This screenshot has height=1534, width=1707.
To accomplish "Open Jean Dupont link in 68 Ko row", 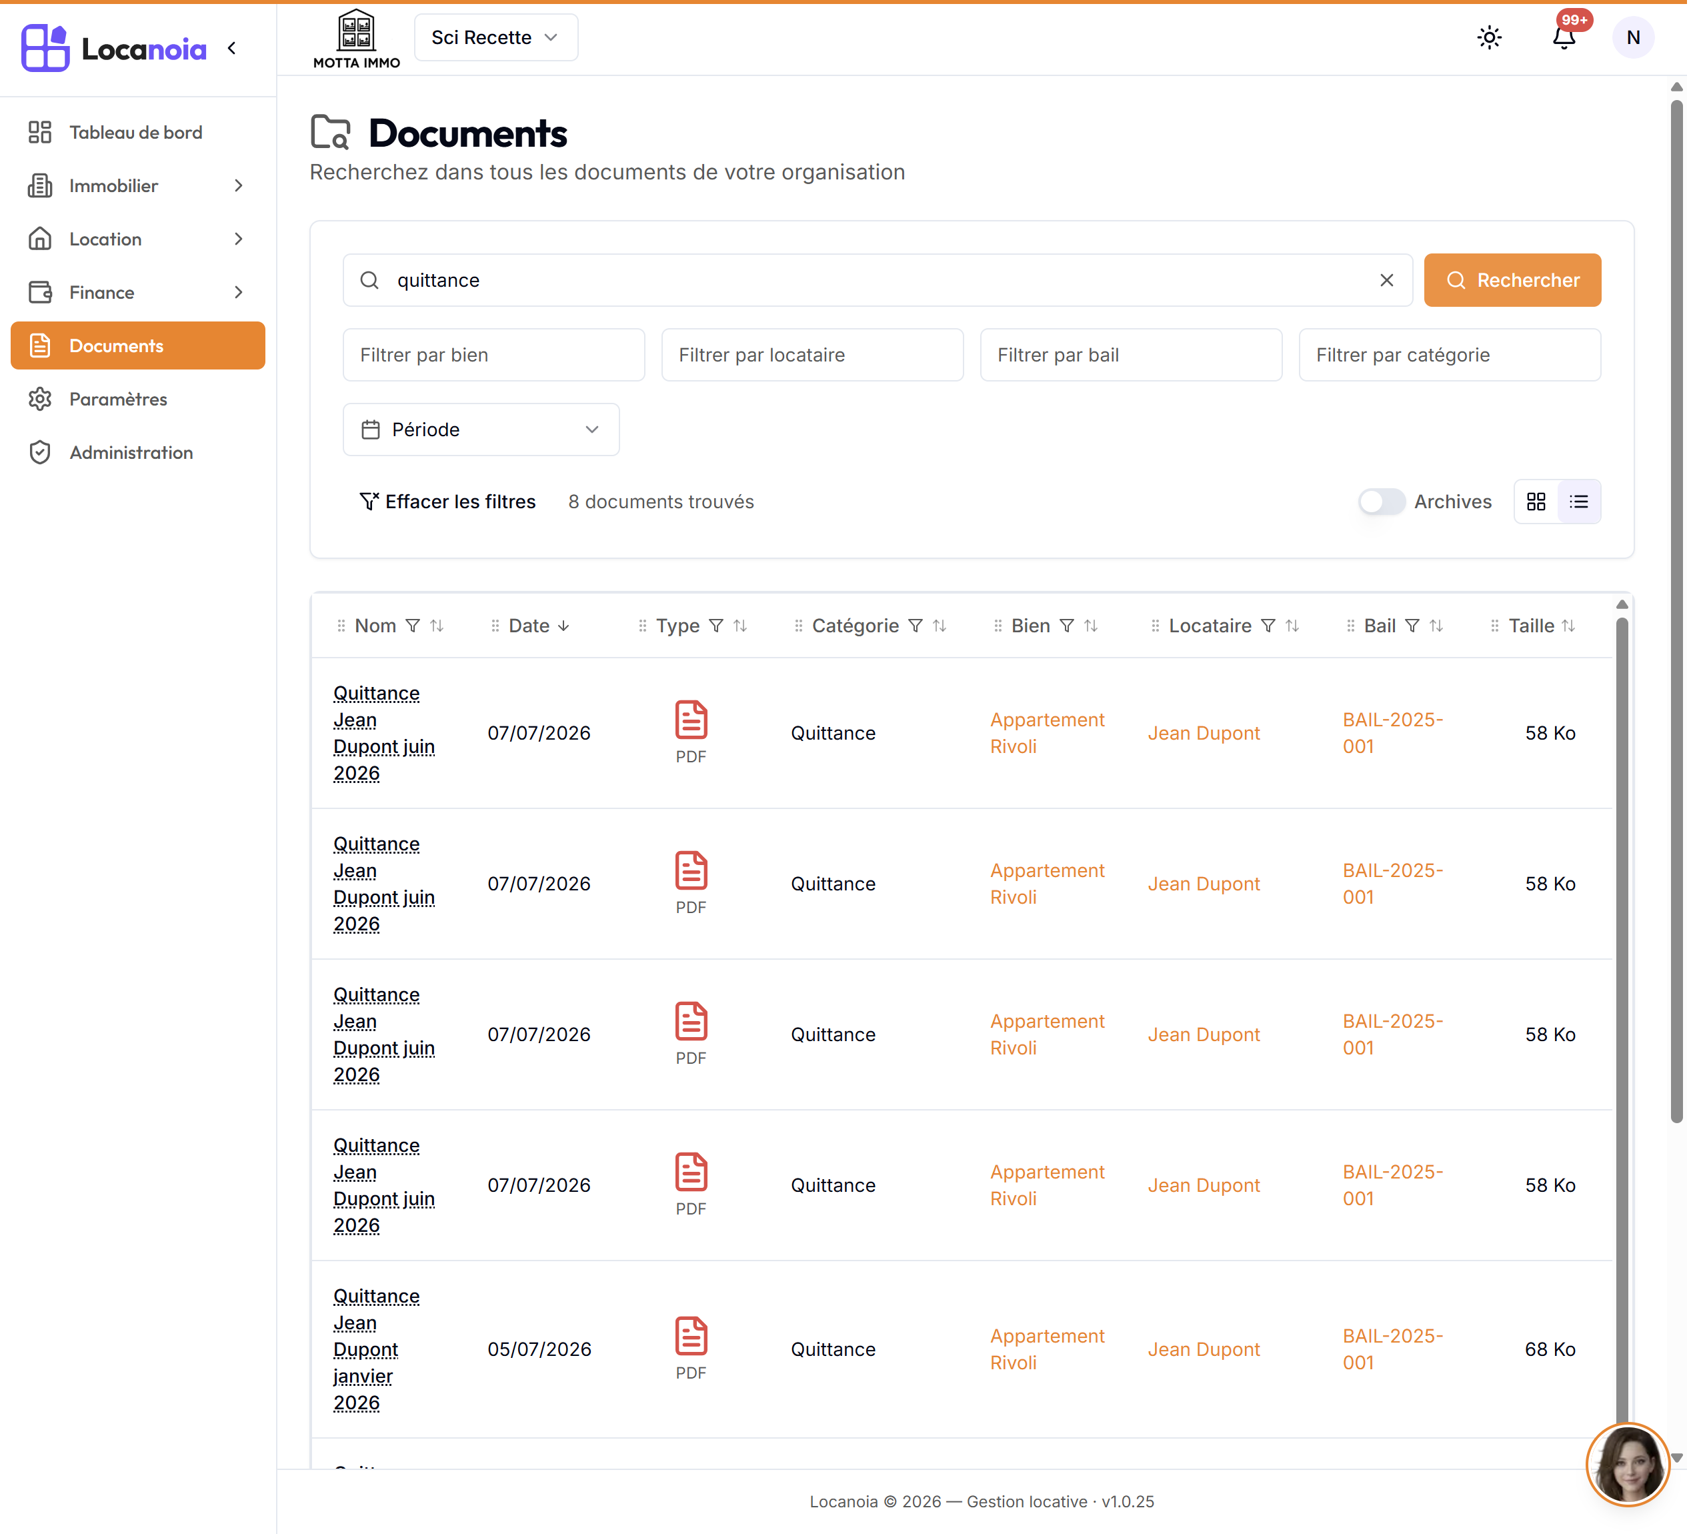I will [x=1203, y=1351].
